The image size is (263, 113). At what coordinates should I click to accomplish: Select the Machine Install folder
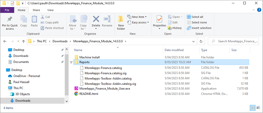[161, 57]
